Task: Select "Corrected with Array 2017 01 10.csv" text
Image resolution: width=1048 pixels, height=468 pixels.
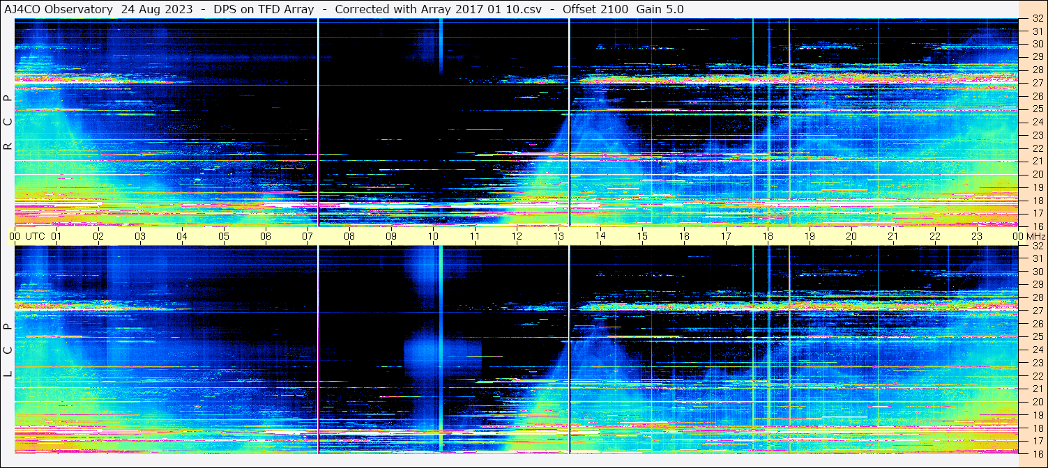Action: coord(438,9)
